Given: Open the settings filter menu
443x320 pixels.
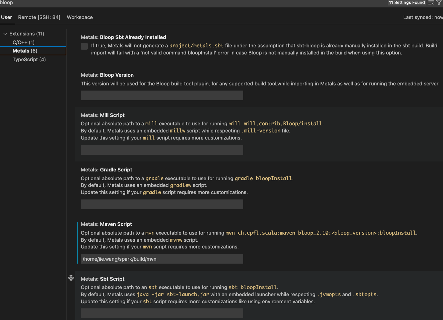Looking at the screenshot, I should (439, 3).
